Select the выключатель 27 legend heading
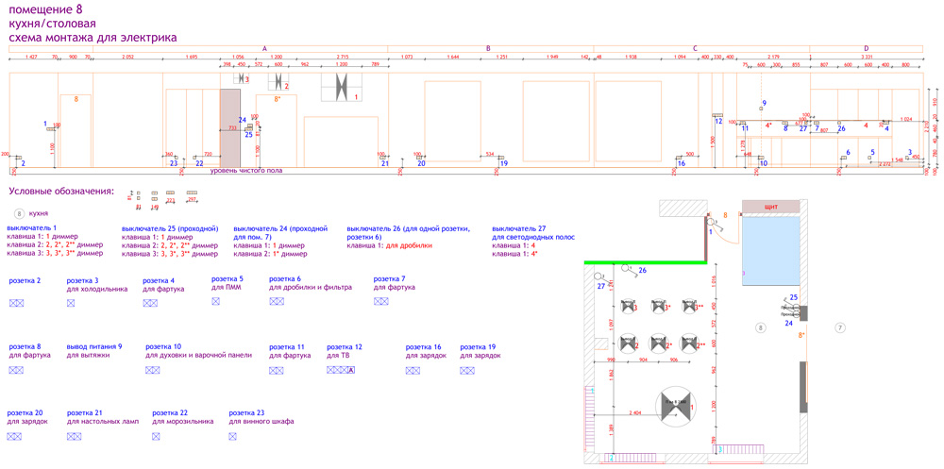This screenshot has width=944, height=469. (519, 228)
